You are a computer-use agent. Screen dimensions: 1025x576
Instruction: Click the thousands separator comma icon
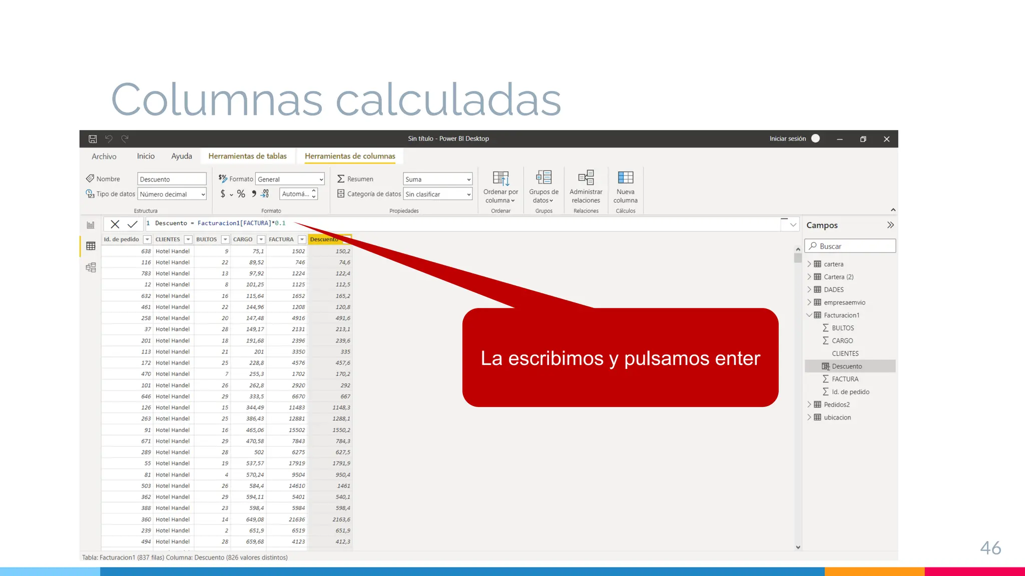tap(254, 194)
